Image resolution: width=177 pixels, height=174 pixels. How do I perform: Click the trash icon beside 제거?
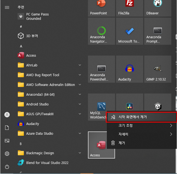tap(113, 143)
